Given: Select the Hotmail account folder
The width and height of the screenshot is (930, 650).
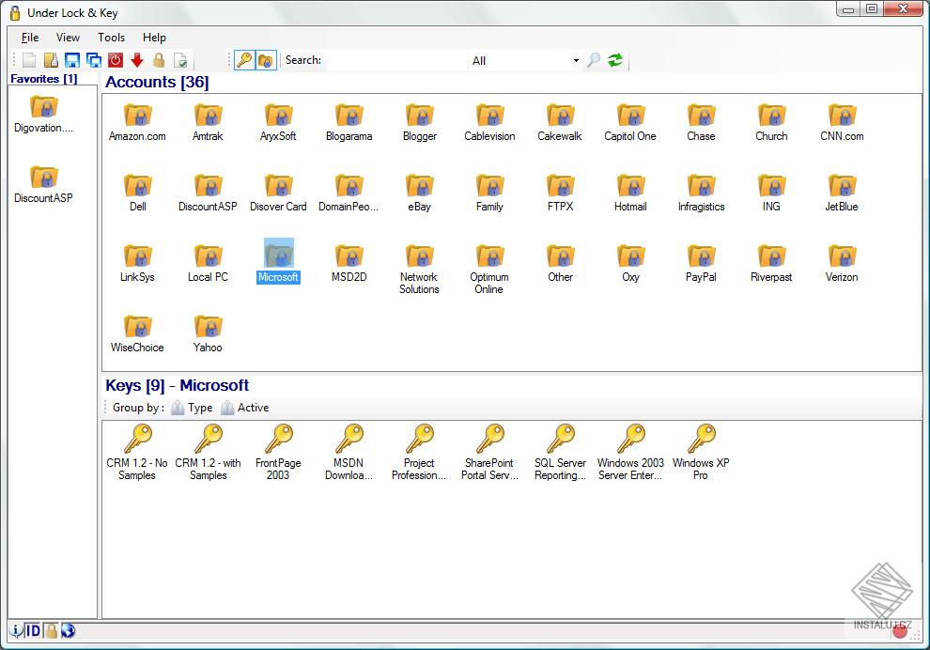Looking at the screenshot, I should pos(630,193).
